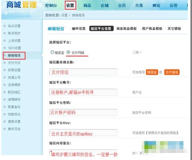192x160 pixels.
Task: Open 搜索设置 in the sidebar
Action: 14,122
